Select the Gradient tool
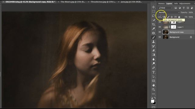Image resolution: width=195 pixels, height=109 pixels. pos(154,55)
